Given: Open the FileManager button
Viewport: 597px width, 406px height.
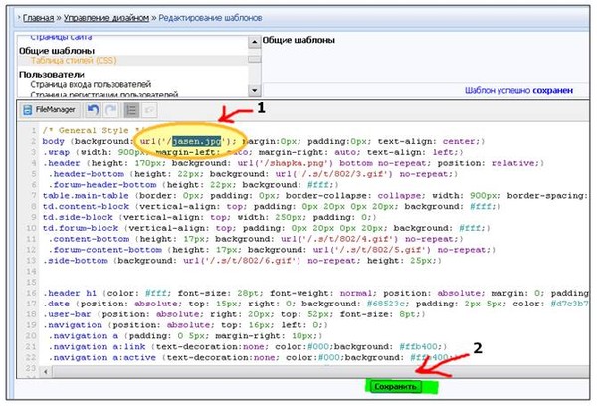Looking at the screenshot, I should [x=50, y=110].
